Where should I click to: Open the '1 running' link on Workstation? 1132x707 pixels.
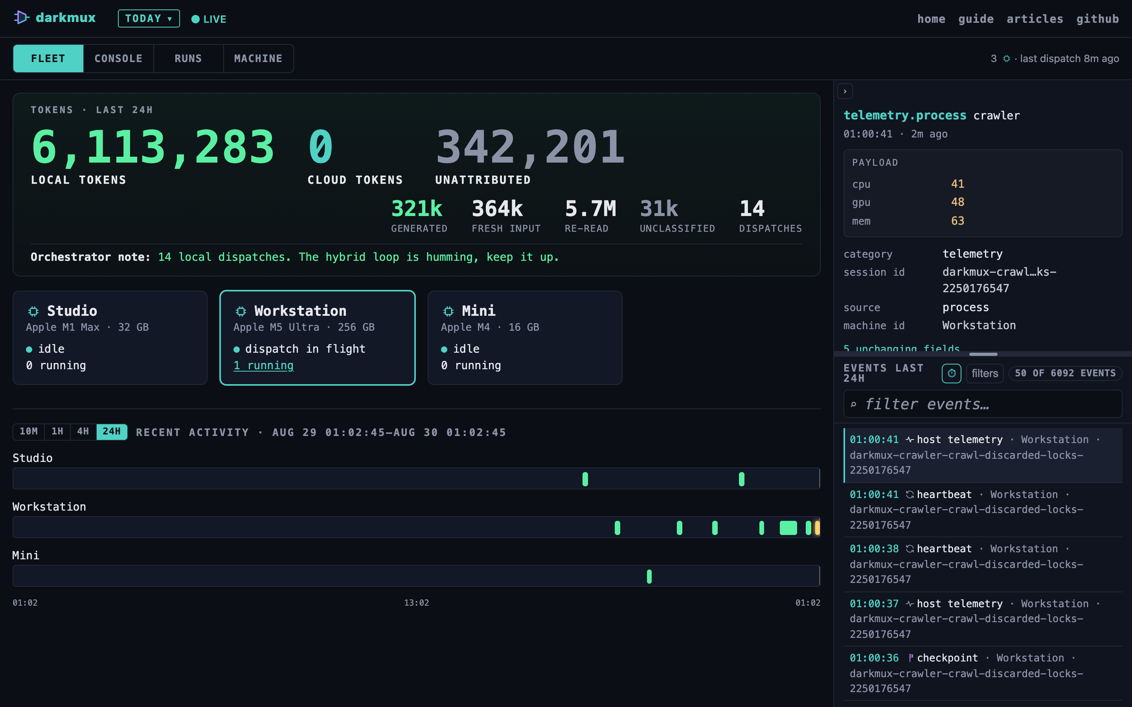click(x=263, y=365)
